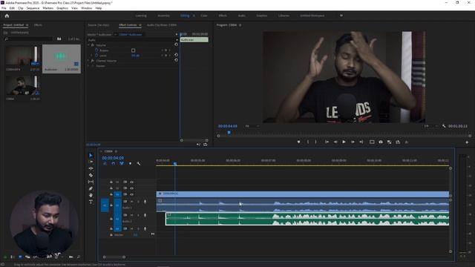Click Mark In button

tap(308, 142)
